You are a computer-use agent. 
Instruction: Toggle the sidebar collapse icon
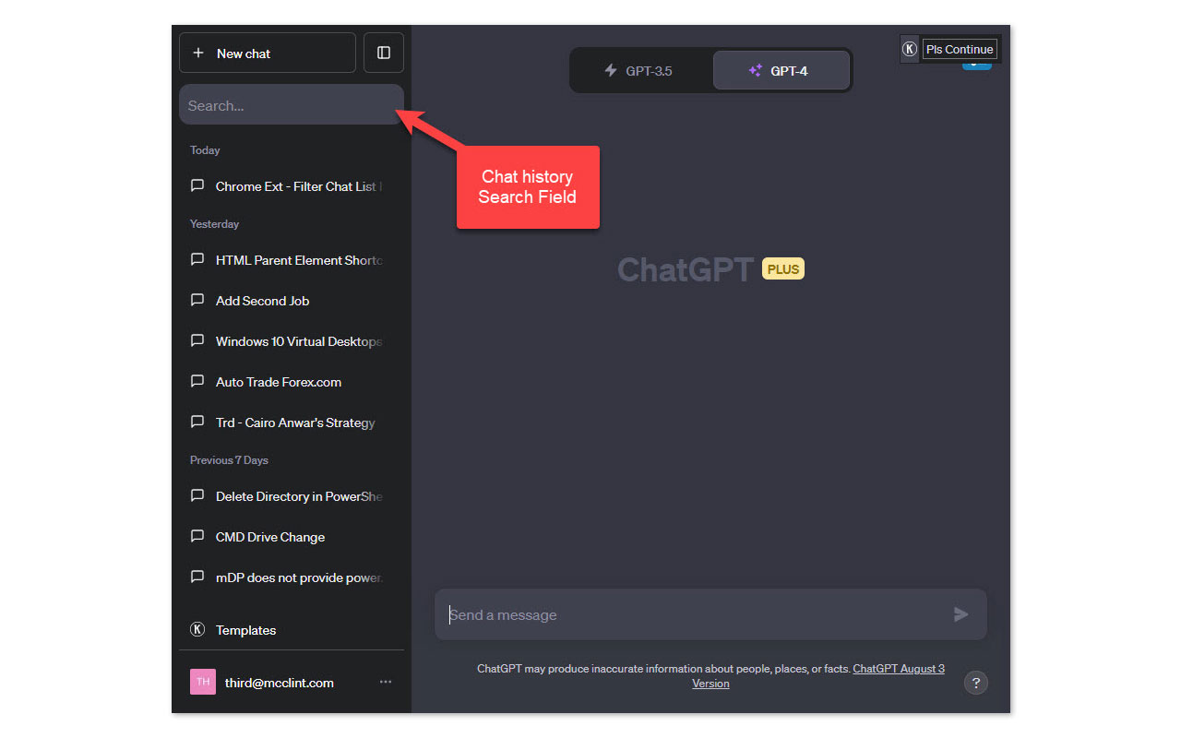tap(384, 53)
